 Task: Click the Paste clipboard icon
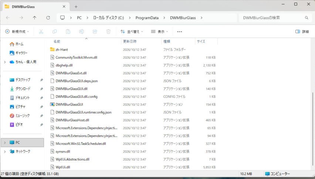[x=68, y=31]
